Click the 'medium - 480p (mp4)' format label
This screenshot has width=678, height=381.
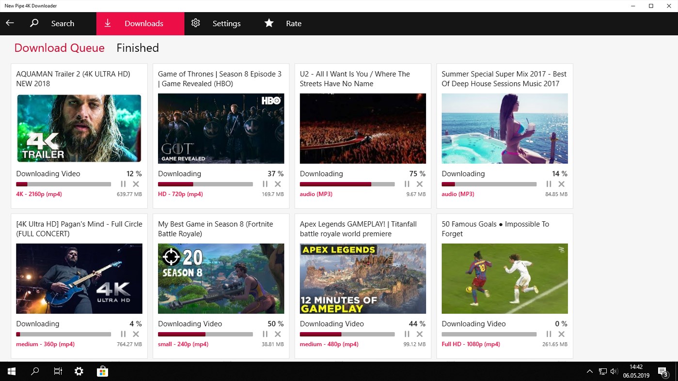pos(329,344)
